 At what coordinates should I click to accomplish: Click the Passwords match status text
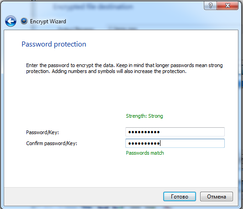[x=145, y=153]
